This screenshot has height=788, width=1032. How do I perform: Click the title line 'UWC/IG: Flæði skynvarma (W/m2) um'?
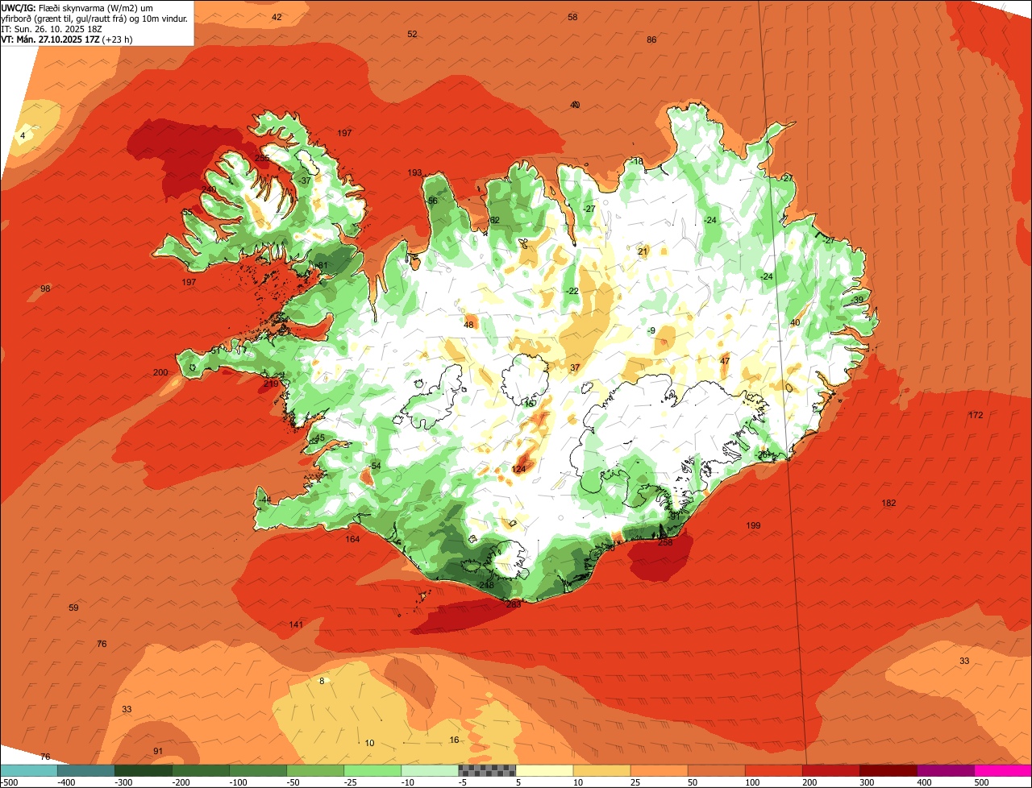[x=77, y=7]
